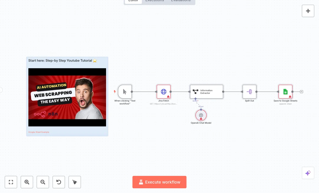Click the Web Scrapping YouTube tutorial thumbnail
The image size is (319, 193).
tap(67, 97)
